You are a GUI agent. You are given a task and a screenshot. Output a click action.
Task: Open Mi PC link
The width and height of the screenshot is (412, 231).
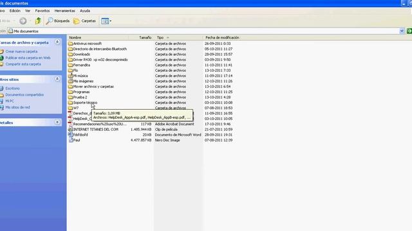point(10,101)
